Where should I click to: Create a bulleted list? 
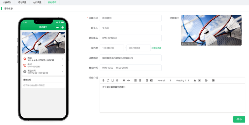[140, 80]
